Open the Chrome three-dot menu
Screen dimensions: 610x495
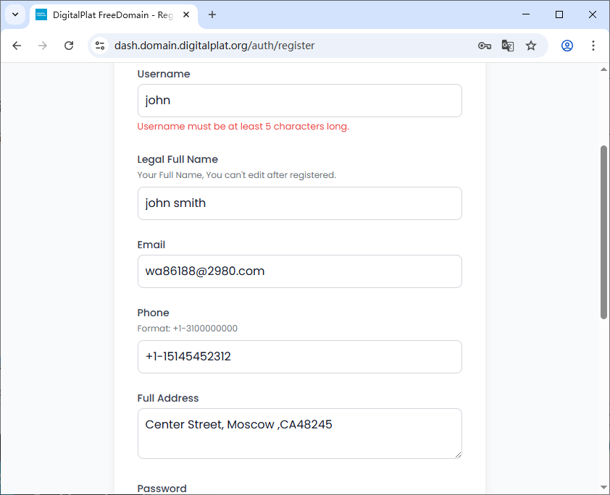click(x=593, y=46)
